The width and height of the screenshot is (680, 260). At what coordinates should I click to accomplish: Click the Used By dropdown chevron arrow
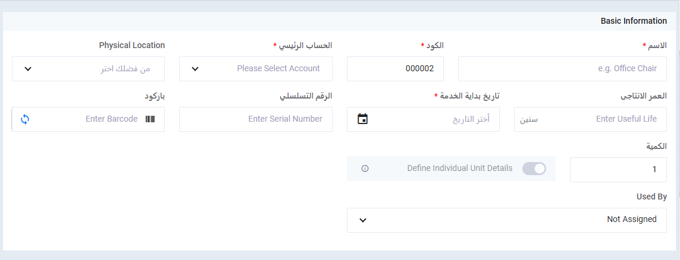[363, 220]
